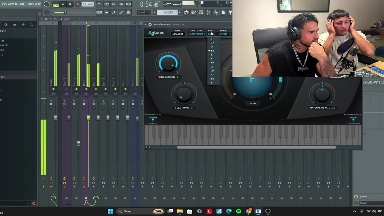The image size is (384, 216).
Task: Open the browser tree icon
Action: tap(216, 12)
